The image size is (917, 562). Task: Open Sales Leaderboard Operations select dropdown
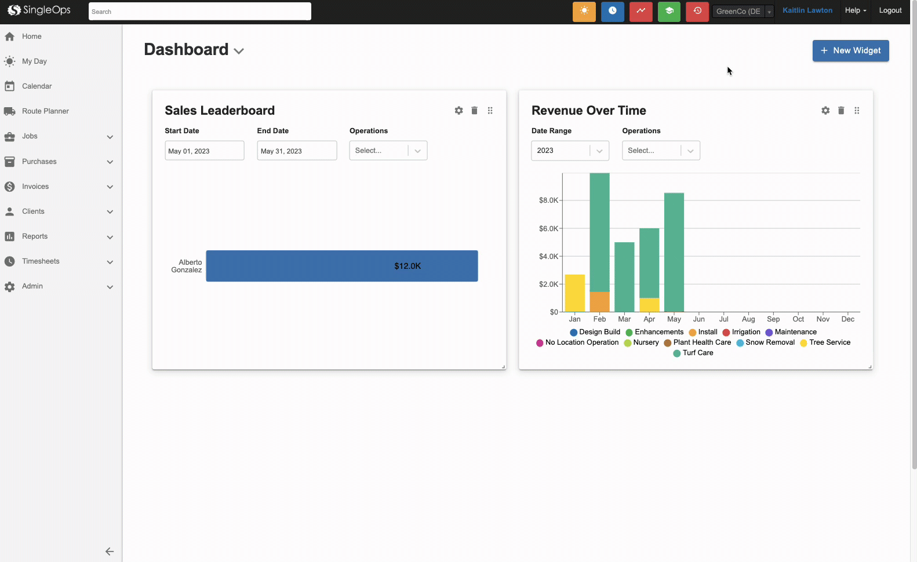[x=388, y=151]
